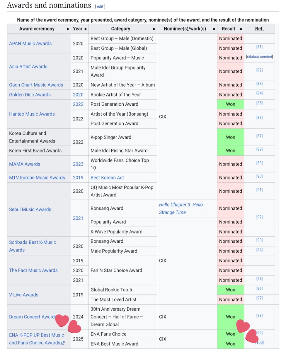Open Seoul Music Awards link
The height and width of the screenshot is (352, 286).
click(x=30, y=209)
